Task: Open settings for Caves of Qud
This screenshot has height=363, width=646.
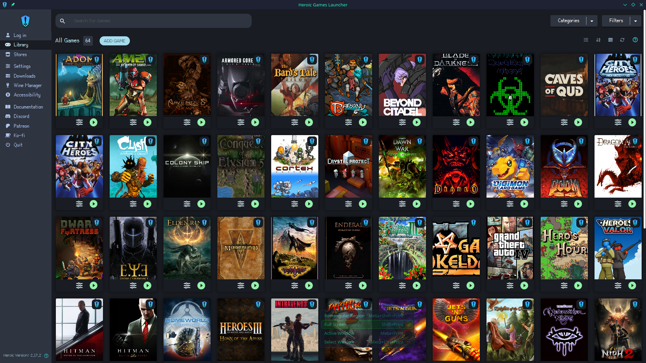Action: pos(564,122)
